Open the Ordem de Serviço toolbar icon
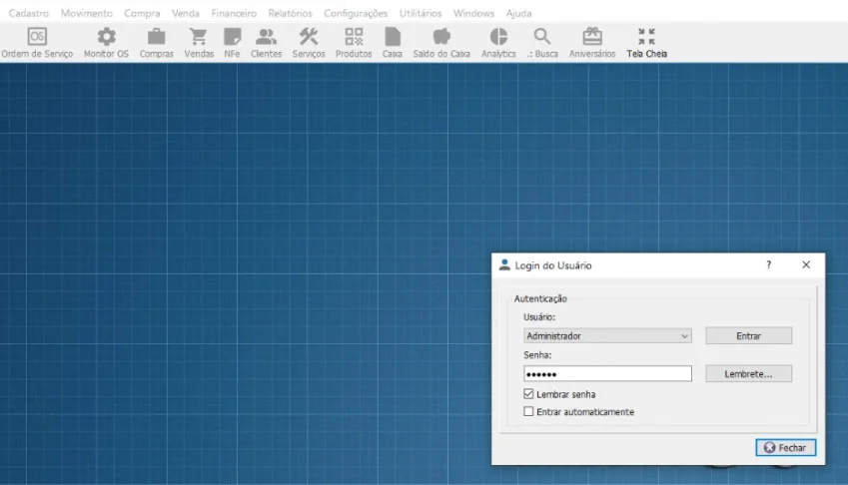The image size is (848, 485). pos(37,37)
